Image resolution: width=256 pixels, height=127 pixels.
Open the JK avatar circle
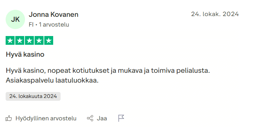pos(15,20)
